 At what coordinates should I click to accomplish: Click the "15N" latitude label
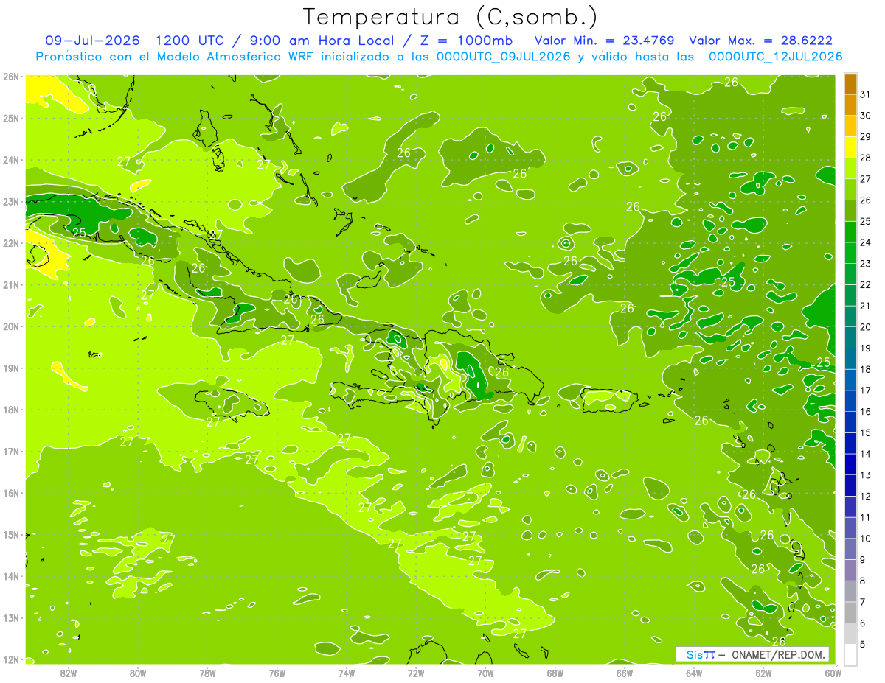click(10, 534)
